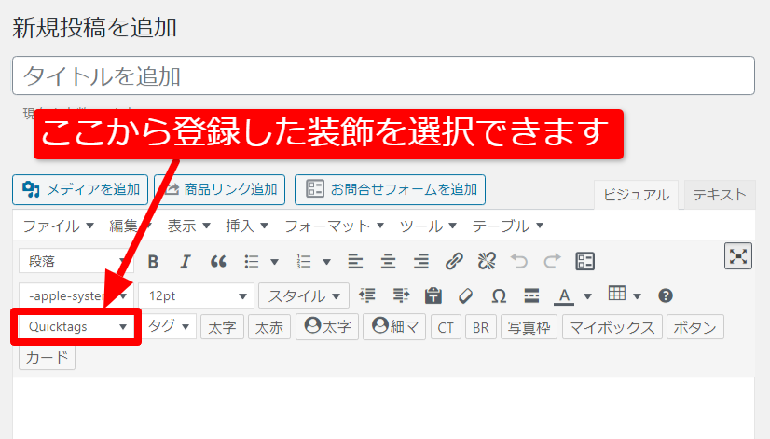Open the 編集 menu
This screenshot has height=439, width=770.
pyautogui.click(x=130, y=226)
